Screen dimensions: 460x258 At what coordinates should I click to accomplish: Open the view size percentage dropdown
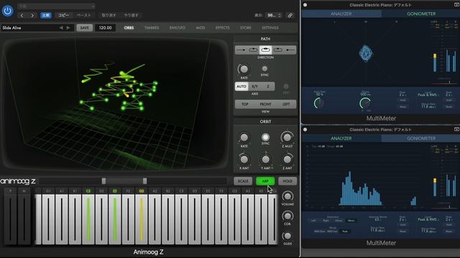273,15
